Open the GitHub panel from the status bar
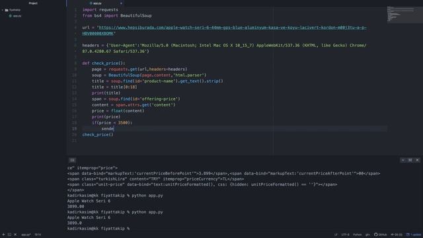Screen dimensions: 423x238 click(381, 235)
